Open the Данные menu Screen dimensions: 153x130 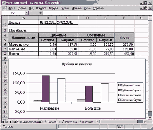tap(77, 8)
